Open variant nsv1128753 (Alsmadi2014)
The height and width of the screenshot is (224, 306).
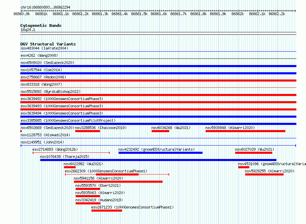[45, 135]
